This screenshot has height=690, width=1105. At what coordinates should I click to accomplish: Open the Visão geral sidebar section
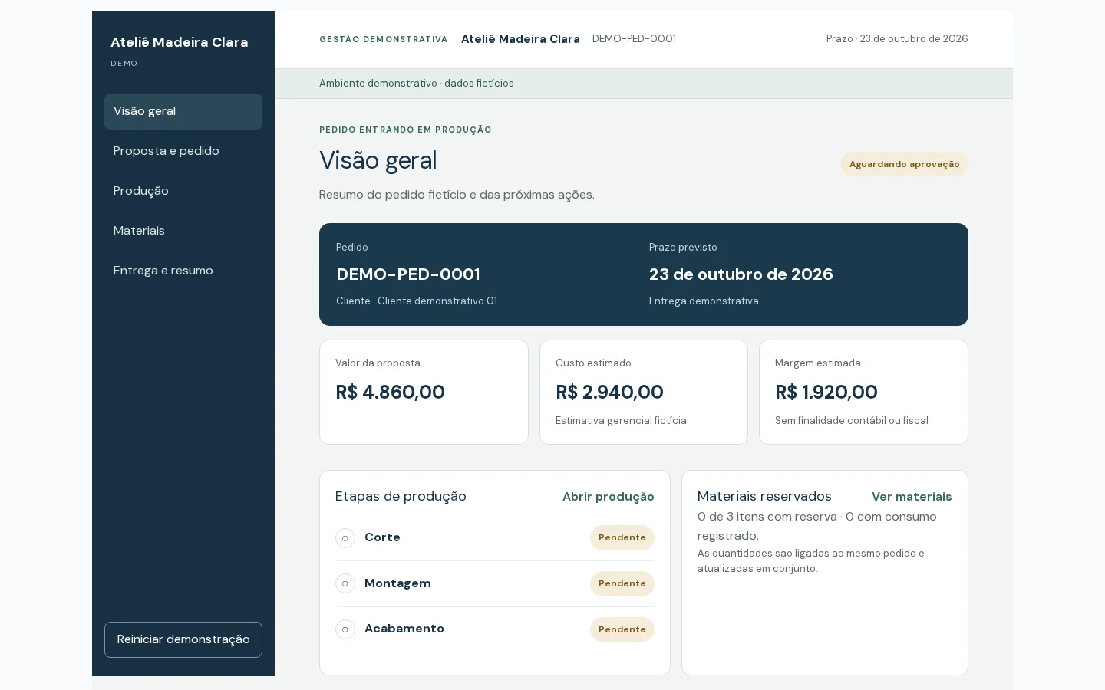pyautogui.click(x=183, y=111)
